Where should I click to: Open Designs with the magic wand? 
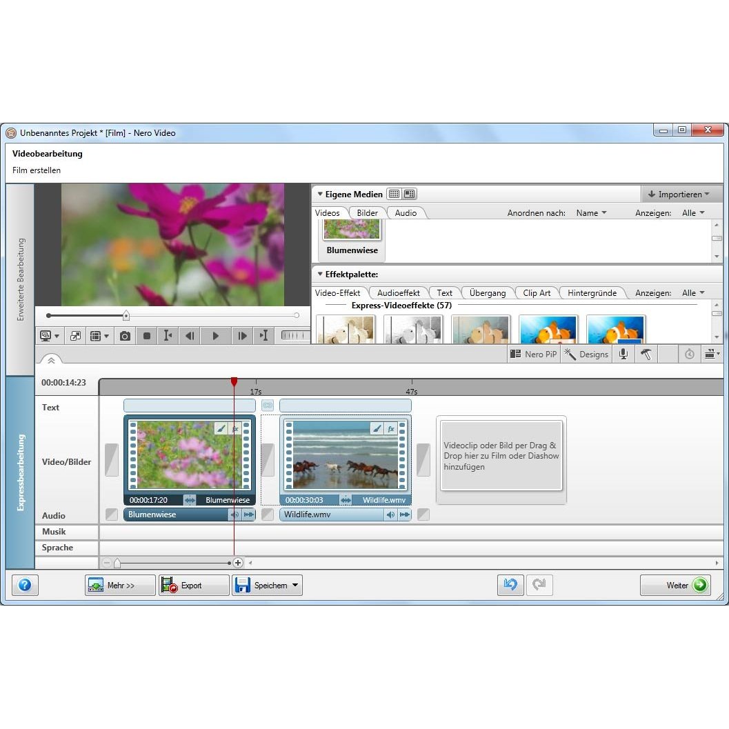click(x=586, y=354)
